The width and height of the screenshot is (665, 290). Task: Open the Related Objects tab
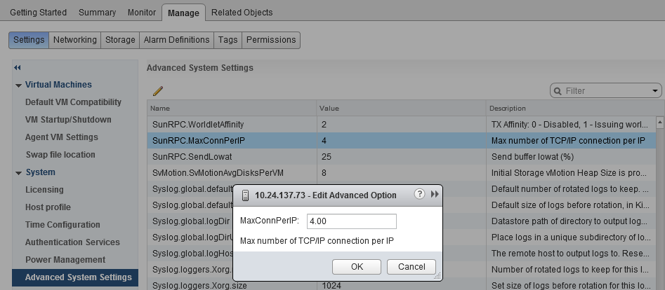pos(242,13)
